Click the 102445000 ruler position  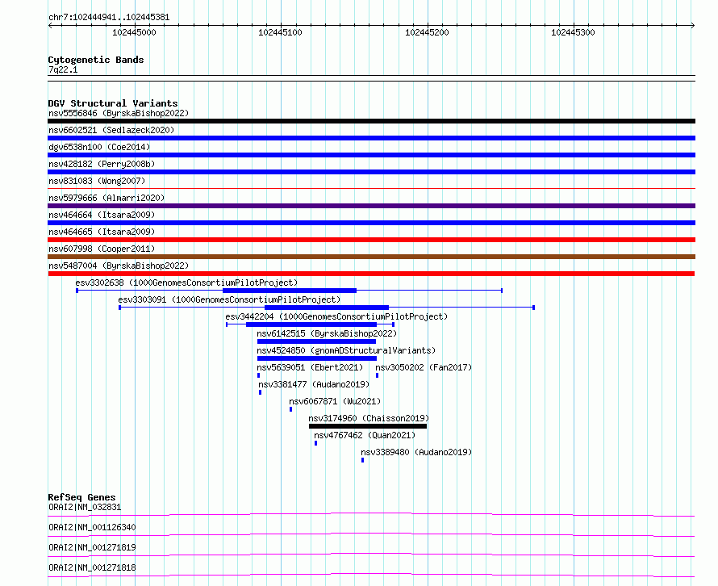pyautogui.click(x=134, y=32)
